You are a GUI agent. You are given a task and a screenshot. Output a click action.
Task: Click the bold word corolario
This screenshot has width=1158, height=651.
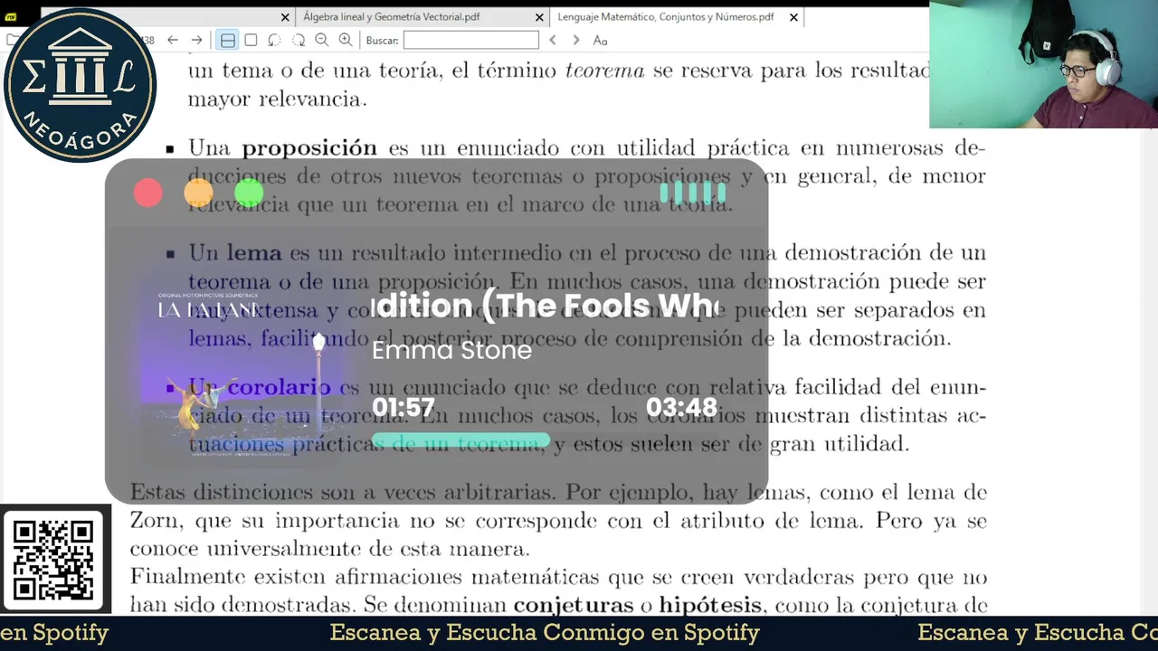point(279,387)
